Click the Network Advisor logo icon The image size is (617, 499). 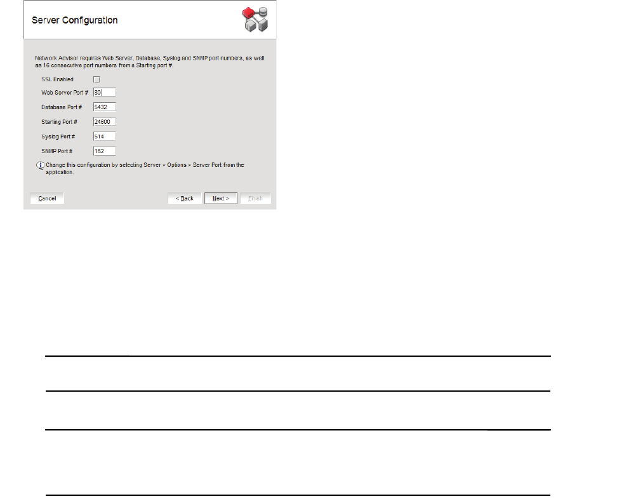point(255,19)
